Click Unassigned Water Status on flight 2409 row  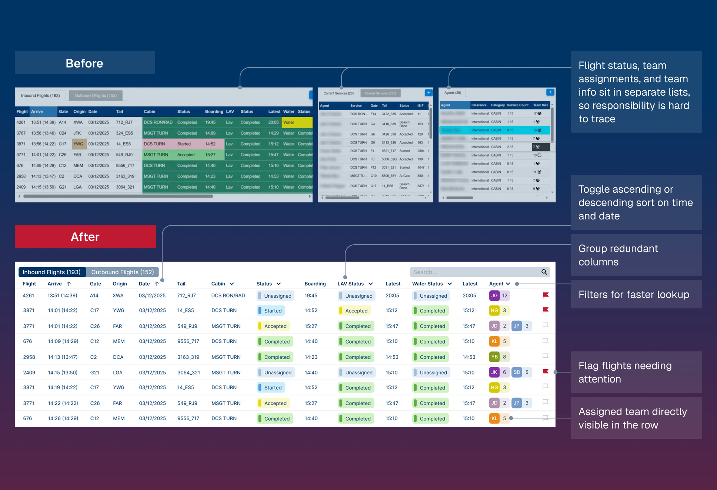431,373
